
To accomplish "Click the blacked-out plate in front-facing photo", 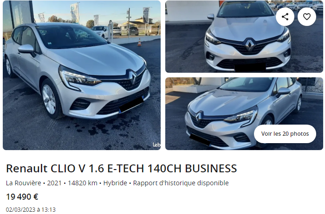I will (250, 68).
